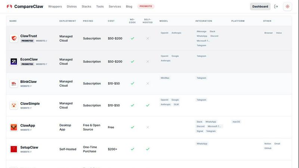Image resolution: width=299 pixels, height=168 pixels.
Task: Click ClawApp Free cost cell
Action: pos(111,127)
